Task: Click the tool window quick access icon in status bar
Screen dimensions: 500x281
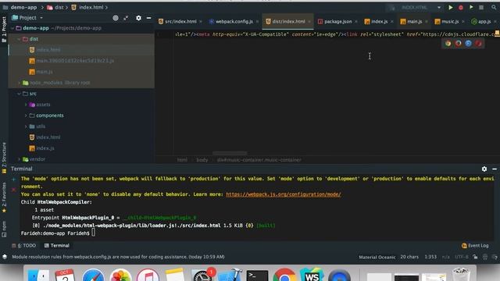Action: point(5,257)
